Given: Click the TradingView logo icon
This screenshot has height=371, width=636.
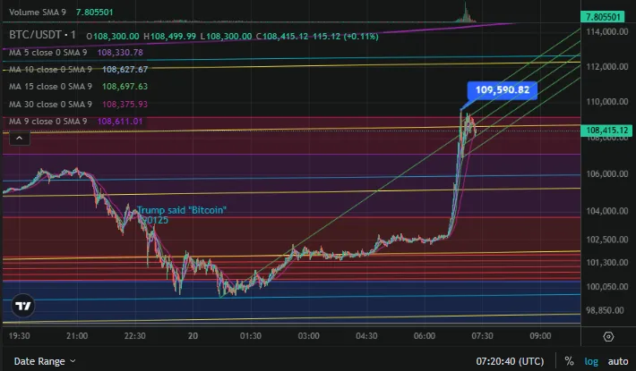Looking at the screenshot, I should pyautogui.click(x=22, y=306).
